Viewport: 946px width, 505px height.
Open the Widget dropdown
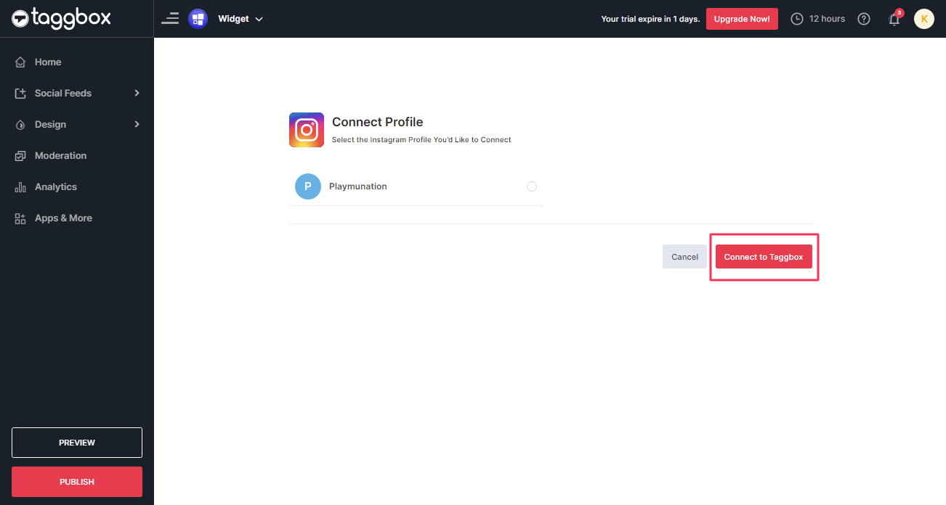tap(240, 18)
